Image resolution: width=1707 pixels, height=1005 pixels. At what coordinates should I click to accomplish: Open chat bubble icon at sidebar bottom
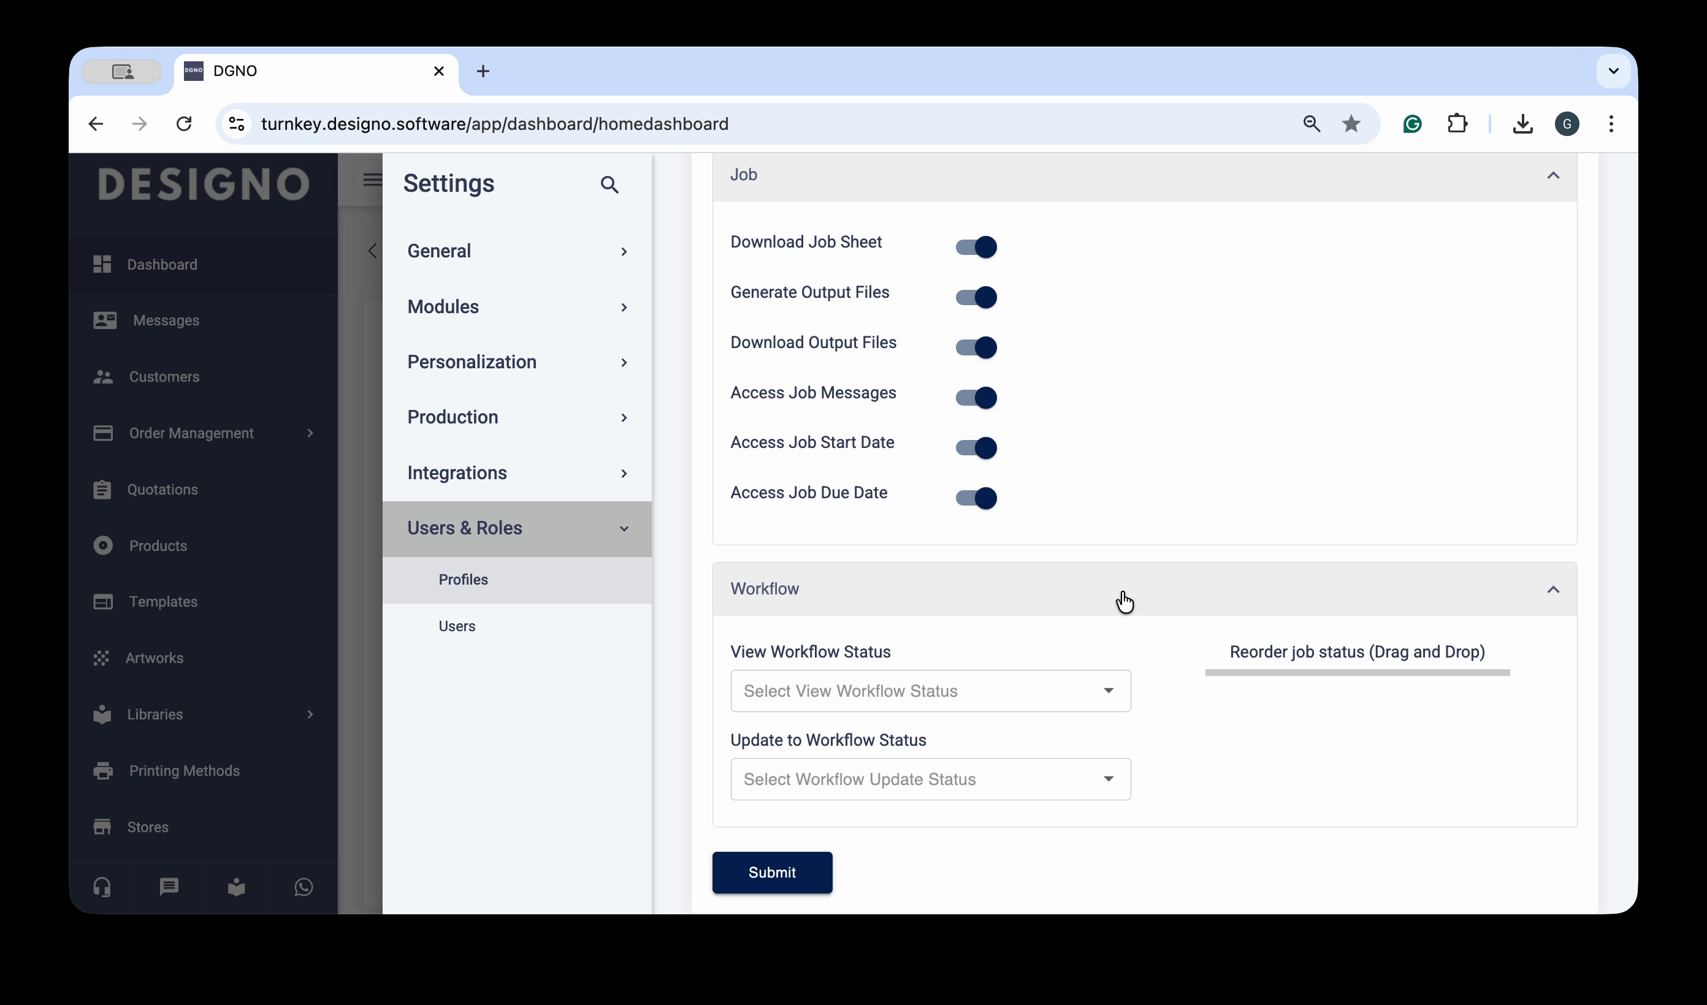click(x=169, y=887)
